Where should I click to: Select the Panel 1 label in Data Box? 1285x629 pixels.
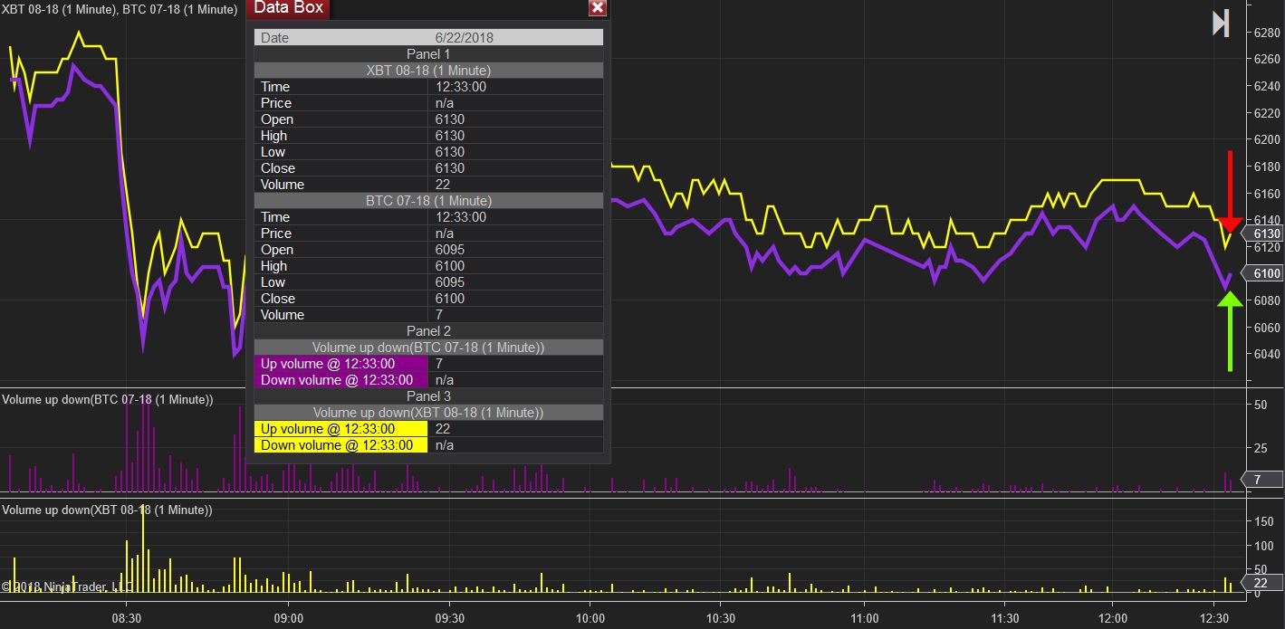click(428, 54)
